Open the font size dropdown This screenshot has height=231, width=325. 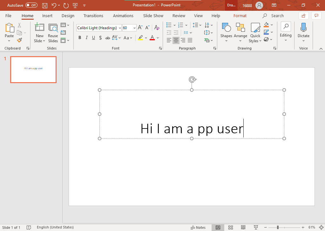(x=134, y=28)
